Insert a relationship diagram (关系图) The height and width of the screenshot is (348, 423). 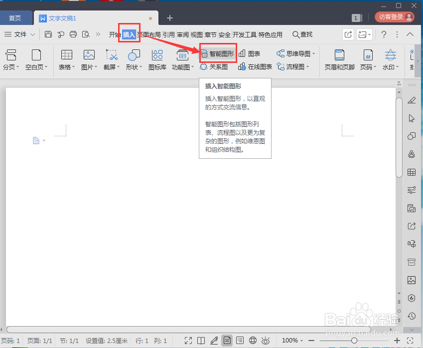tap(214, 66)
